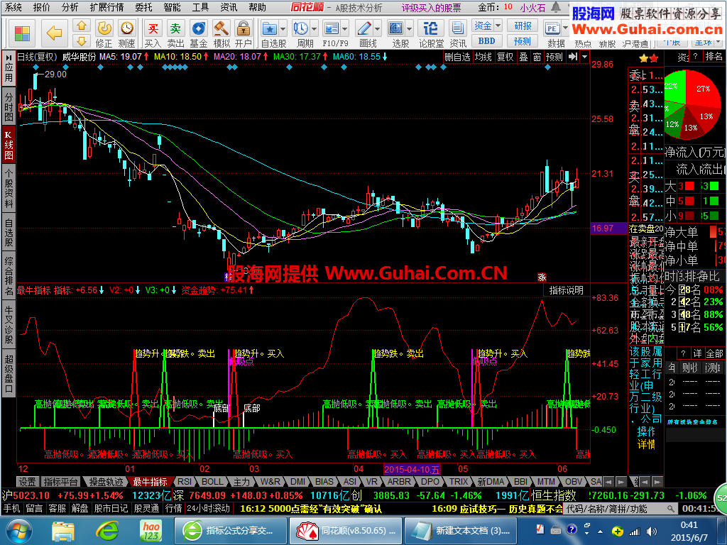The image size is (727, 545).
Task: Open Windows Start button
Action: tap(18, 531)
